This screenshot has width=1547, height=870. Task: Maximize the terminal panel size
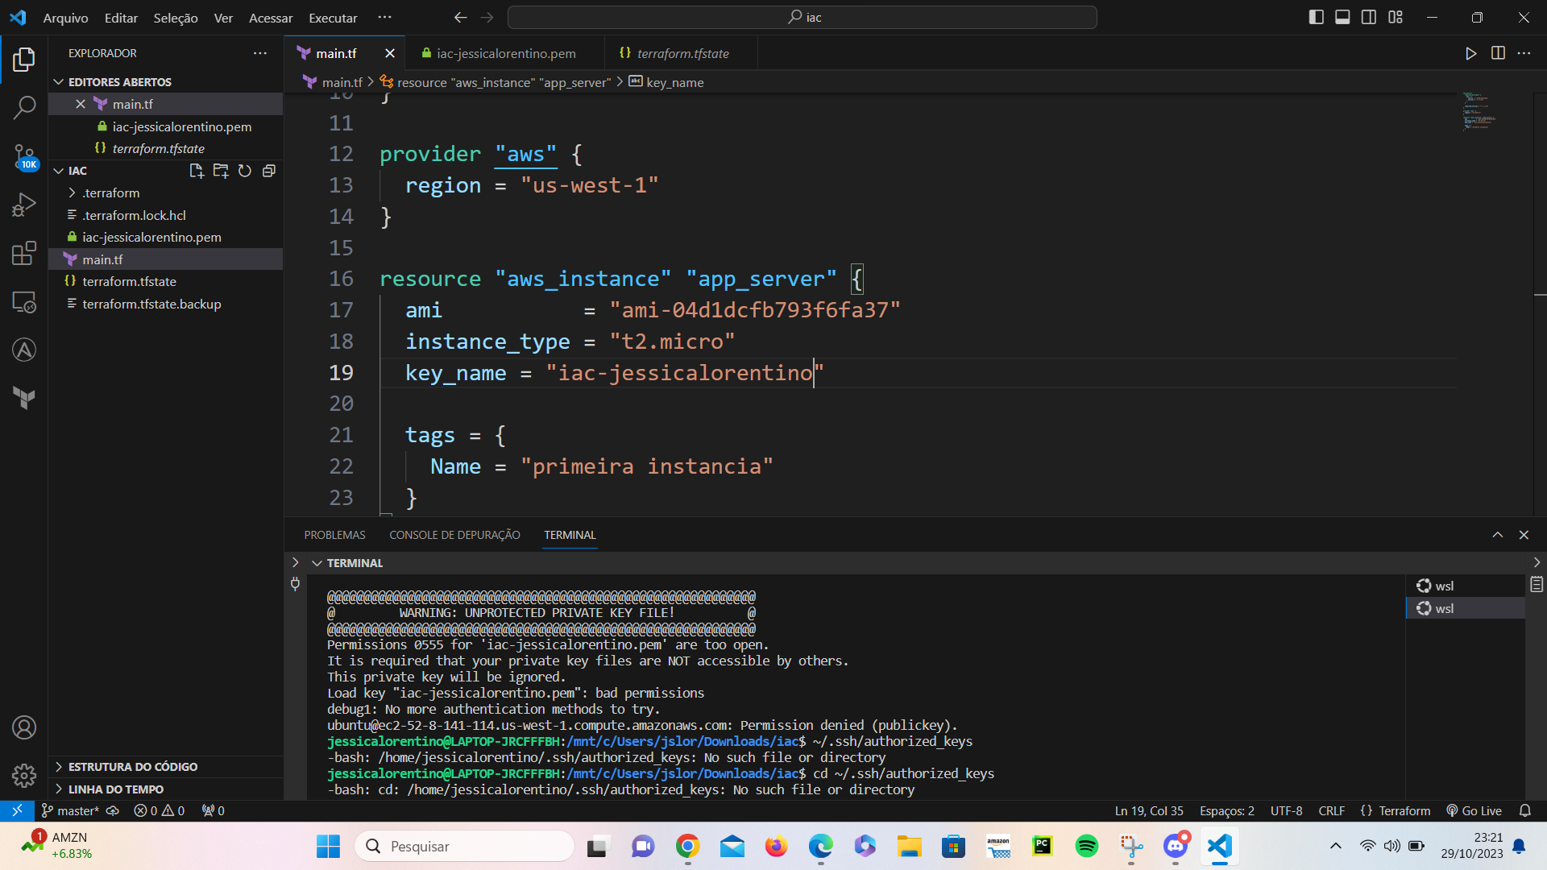[x=1498, y=535]
